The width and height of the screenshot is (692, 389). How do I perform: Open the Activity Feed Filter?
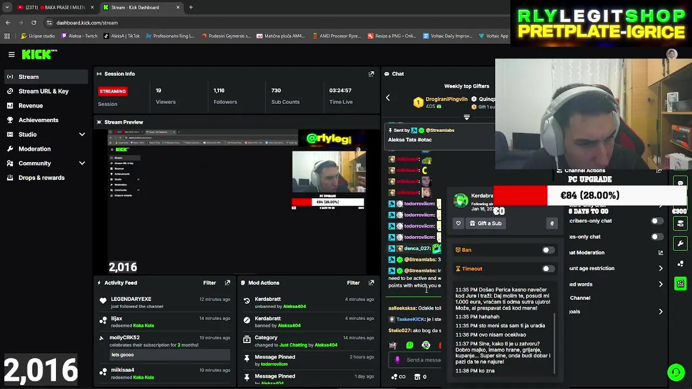(x=209, y=283)
